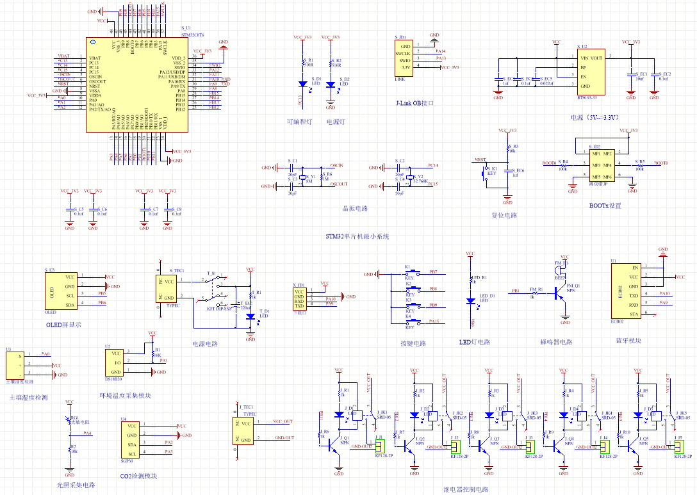Click the SGP30 CO2 sensor U4

coord(131,439)
